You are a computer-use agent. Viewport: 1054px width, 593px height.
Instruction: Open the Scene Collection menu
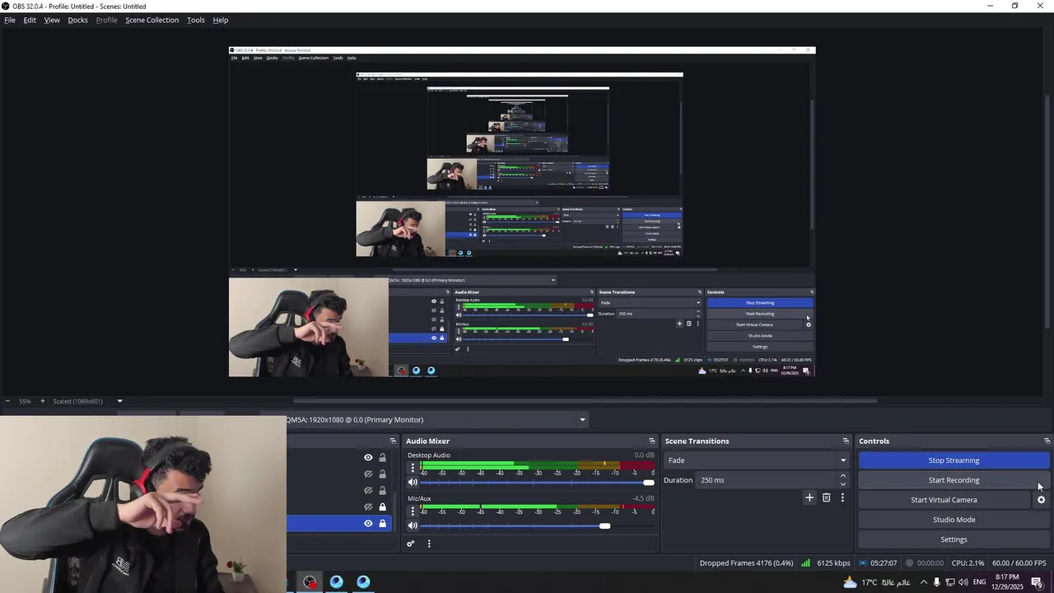[152, 20]
